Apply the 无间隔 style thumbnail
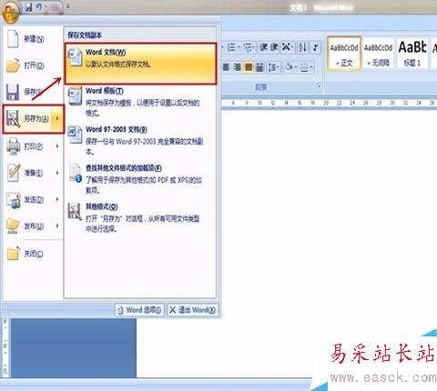437x391 pixels. pyautogui.click(x=378, y=54)
